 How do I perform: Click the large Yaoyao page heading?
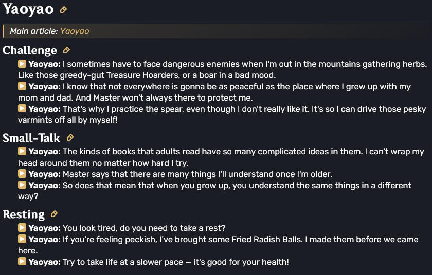(x=29, y=10)
